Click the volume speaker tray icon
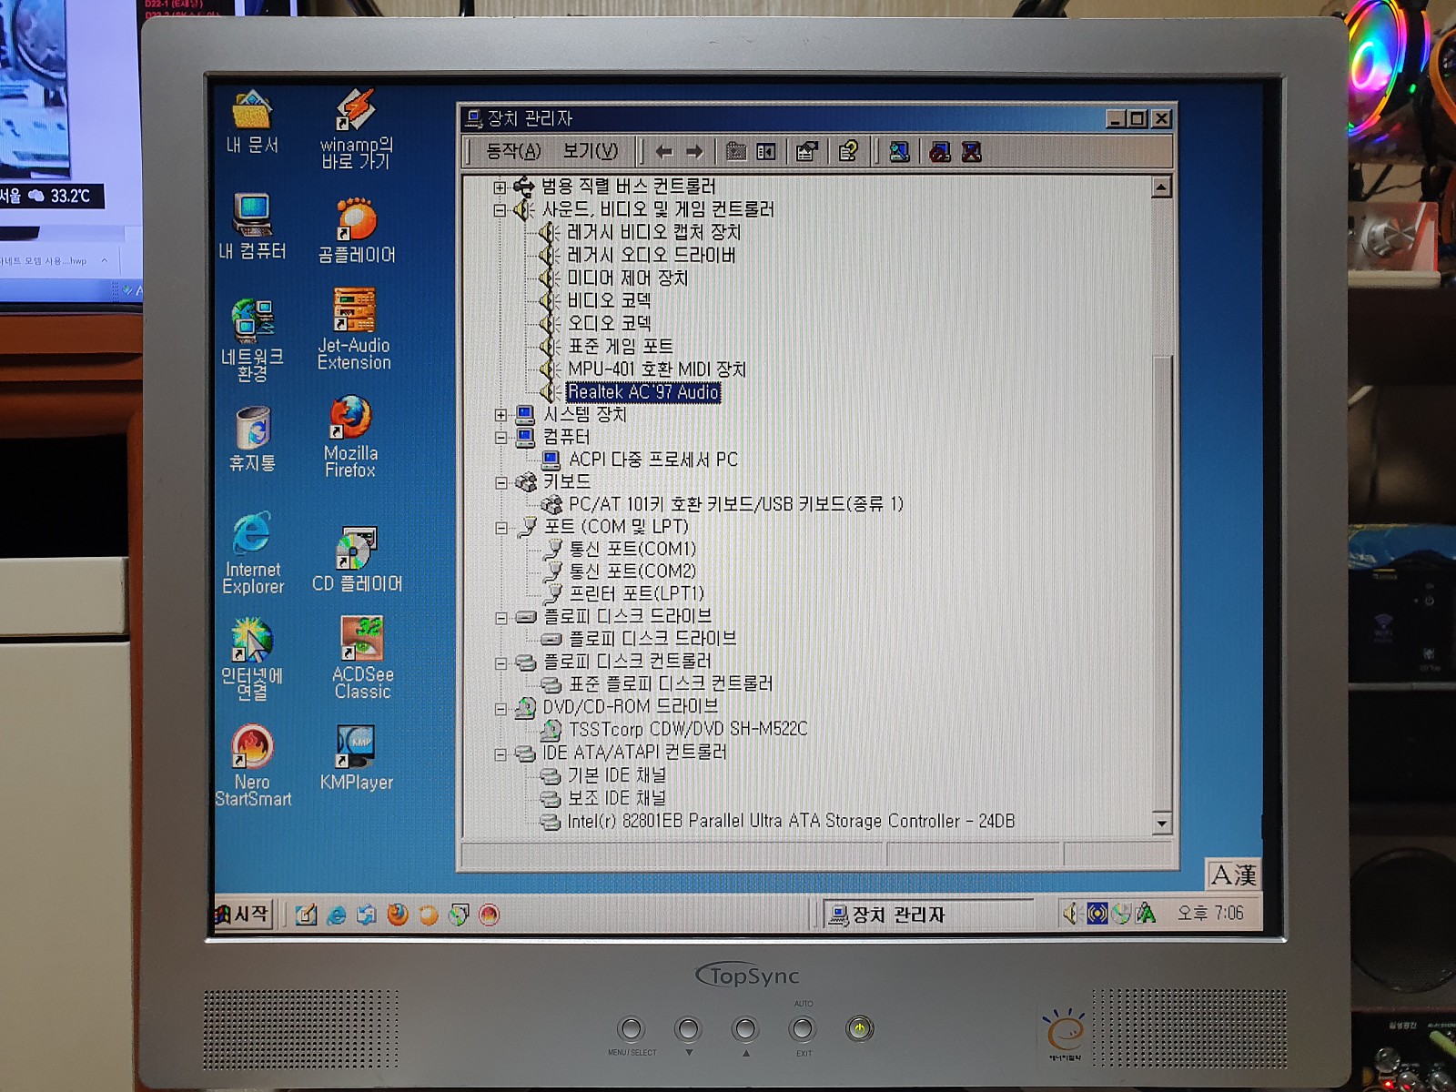The height and width of the screenshot is (1092, 1456). click(x=1071, y=913)
